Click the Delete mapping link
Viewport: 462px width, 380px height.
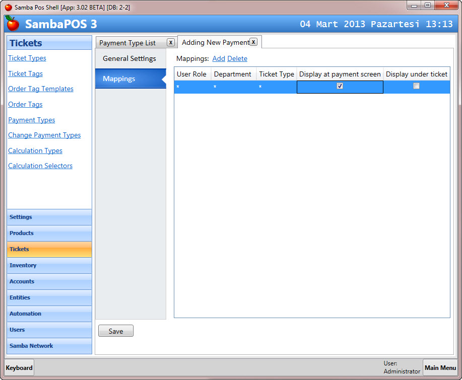pyautogui.click(x=237, y=58)
